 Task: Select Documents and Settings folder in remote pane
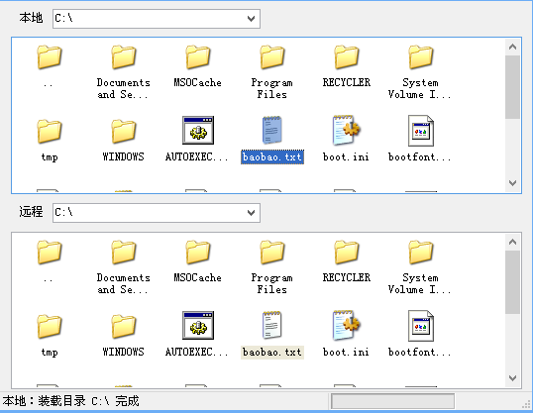pyautogui.click(x=124, y=253)
